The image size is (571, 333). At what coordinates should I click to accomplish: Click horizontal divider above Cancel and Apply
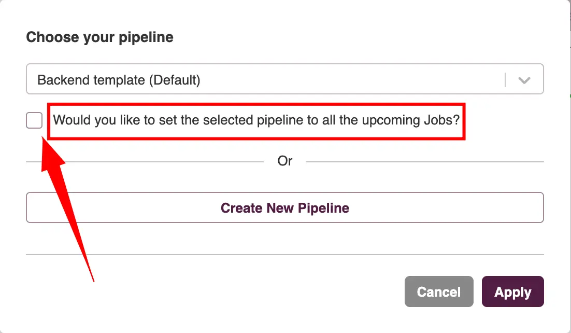click(x=284, y=255)
